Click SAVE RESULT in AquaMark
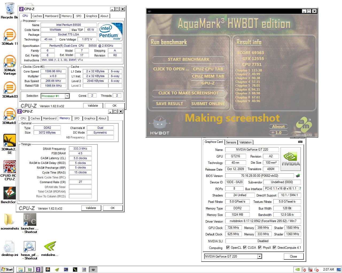The image size is (342, 273). pyautogui.click(x=169, y=103)
